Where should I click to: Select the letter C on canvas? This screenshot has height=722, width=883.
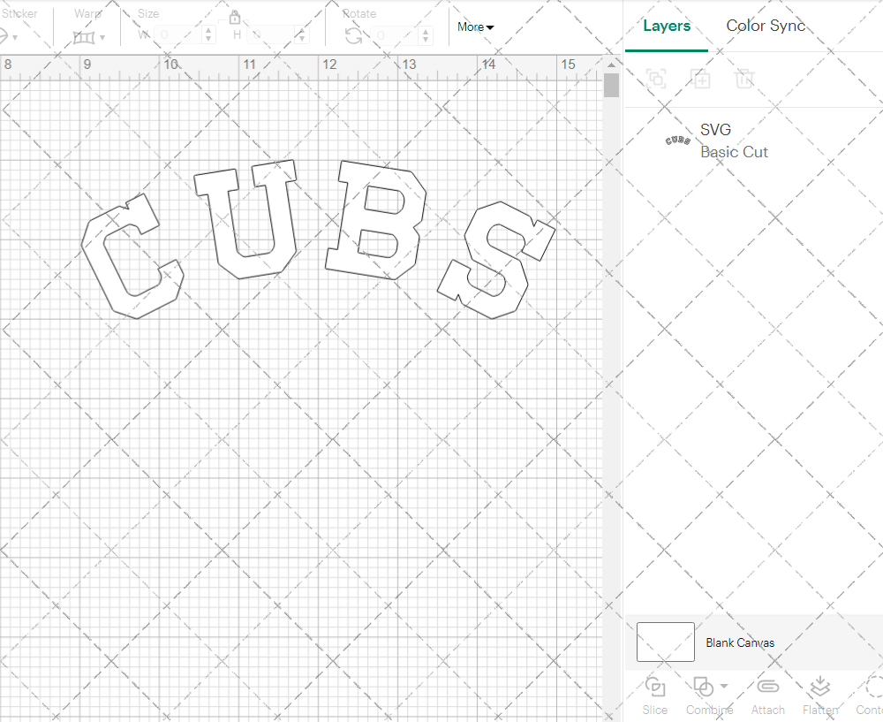pyautogui.click(x=132, y=257)
